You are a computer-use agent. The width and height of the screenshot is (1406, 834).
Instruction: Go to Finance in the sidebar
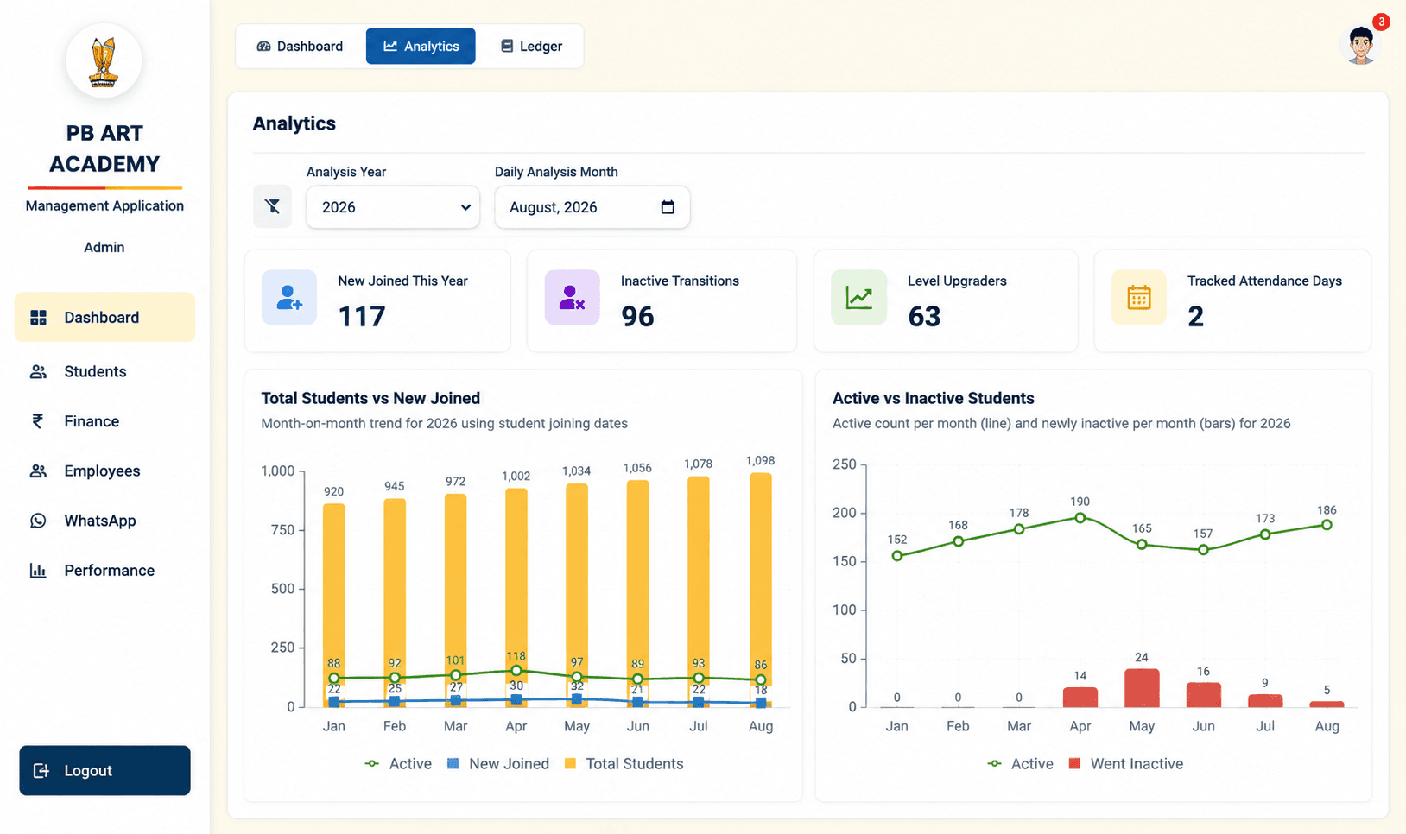tap(104, 421)
